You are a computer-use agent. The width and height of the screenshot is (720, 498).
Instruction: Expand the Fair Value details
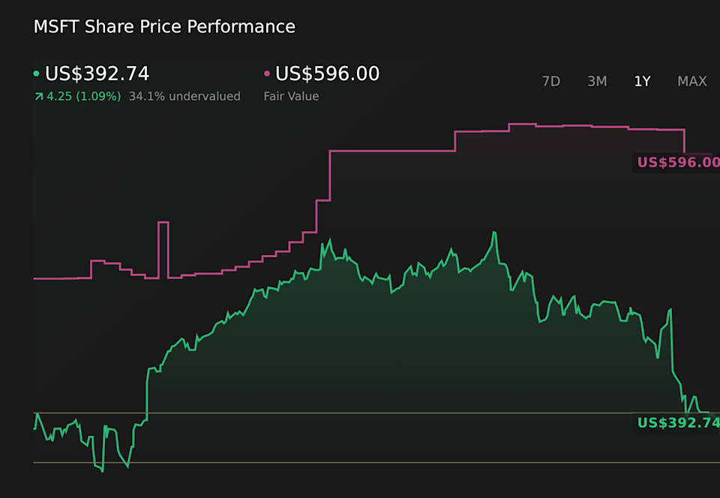[x=292, y=96]
